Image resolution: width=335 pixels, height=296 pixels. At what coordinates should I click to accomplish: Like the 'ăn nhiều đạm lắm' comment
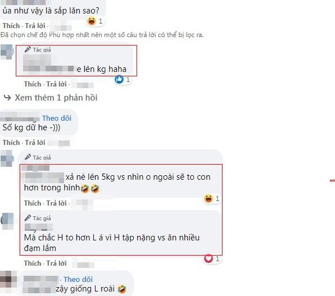click(x=33, y=263)
